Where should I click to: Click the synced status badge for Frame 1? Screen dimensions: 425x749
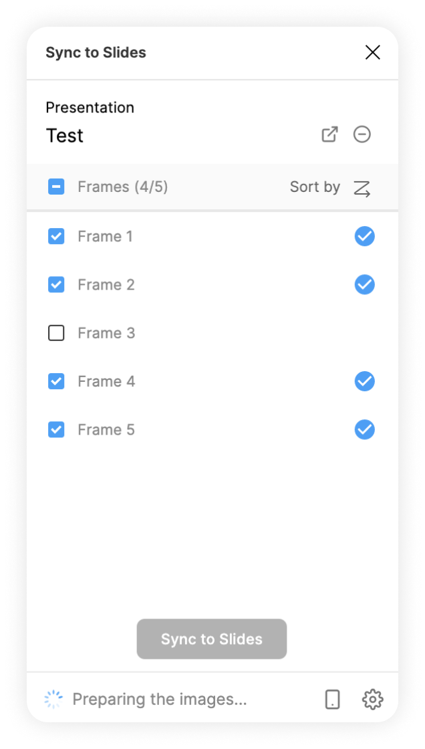click(x=365, y=236)
